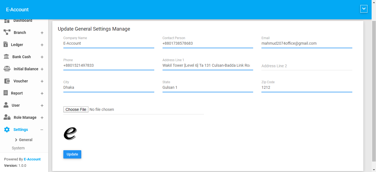
Task: Click the company logo preview image
Action: tap(70, 134)
